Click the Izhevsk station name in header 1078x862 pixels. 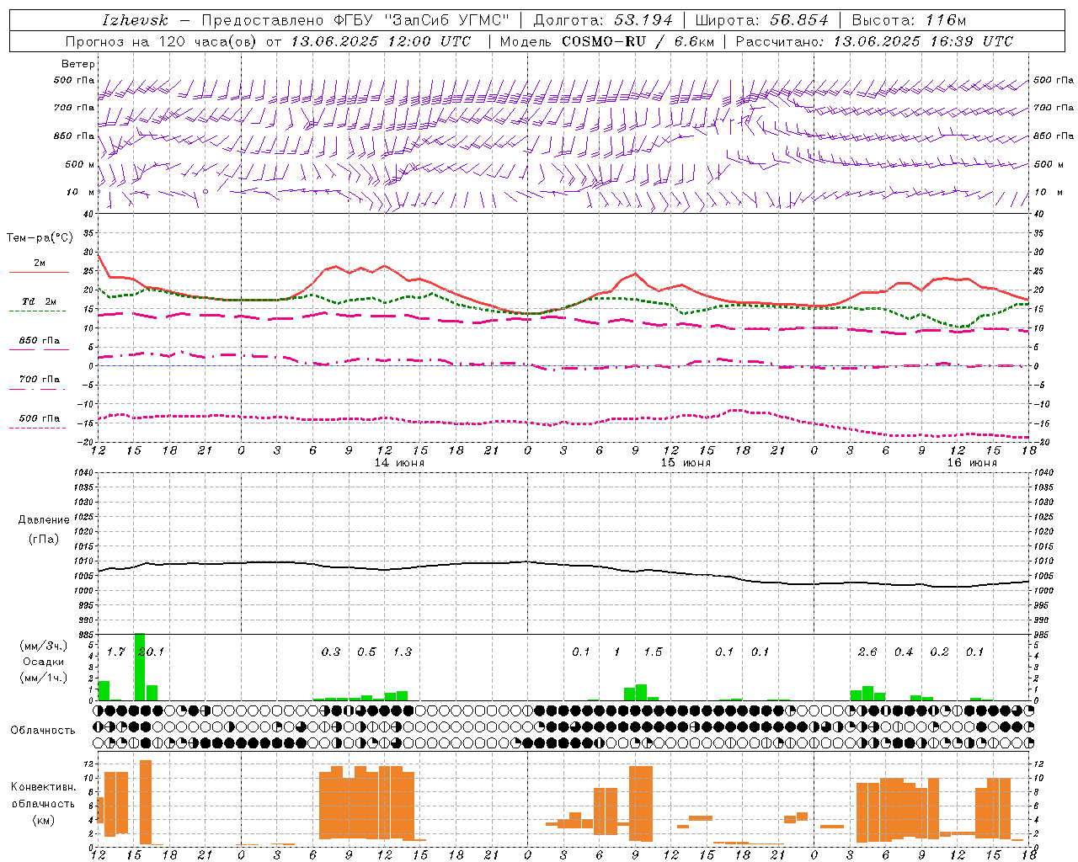pos(135,20)
